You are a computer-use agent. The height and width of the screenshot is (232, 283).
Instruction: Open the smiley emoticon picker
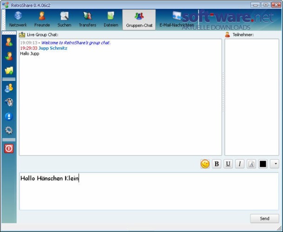205,164
